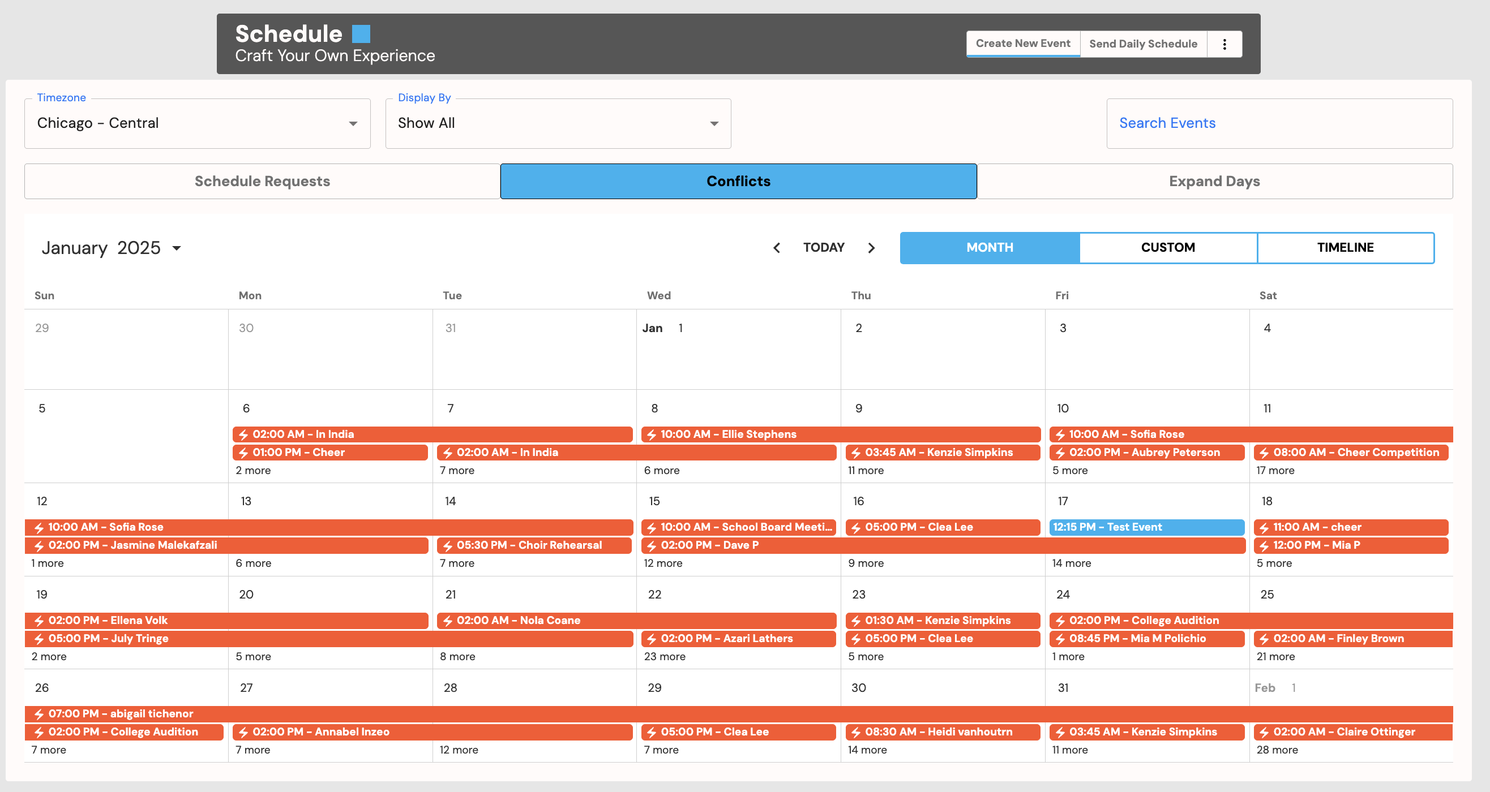Open the three-dot more options menu
The image size is (1490, 792).
1224,44
